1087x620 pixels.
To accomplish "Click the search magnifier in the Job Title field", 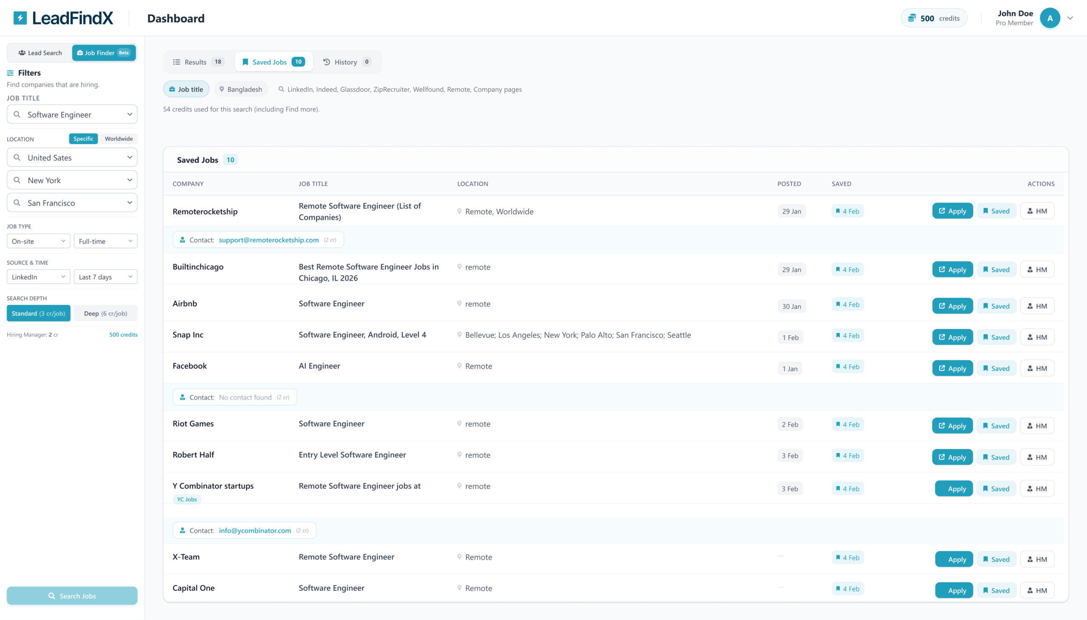I will [17, 114].
